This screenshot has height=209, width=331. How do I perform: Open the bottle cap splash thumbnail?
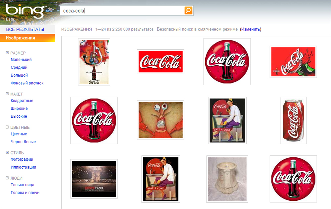(293, 62)
